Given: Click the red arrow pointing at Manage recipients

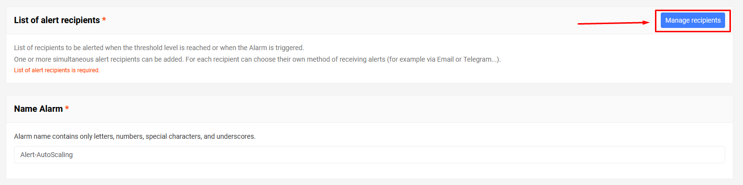Looking at the screenshot, I should tap(613, 23).
